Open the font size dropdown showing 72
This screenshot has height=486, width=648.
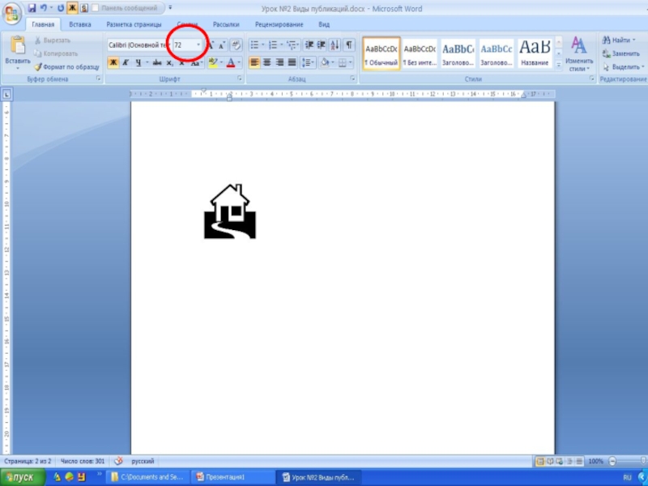coord(198,45)
